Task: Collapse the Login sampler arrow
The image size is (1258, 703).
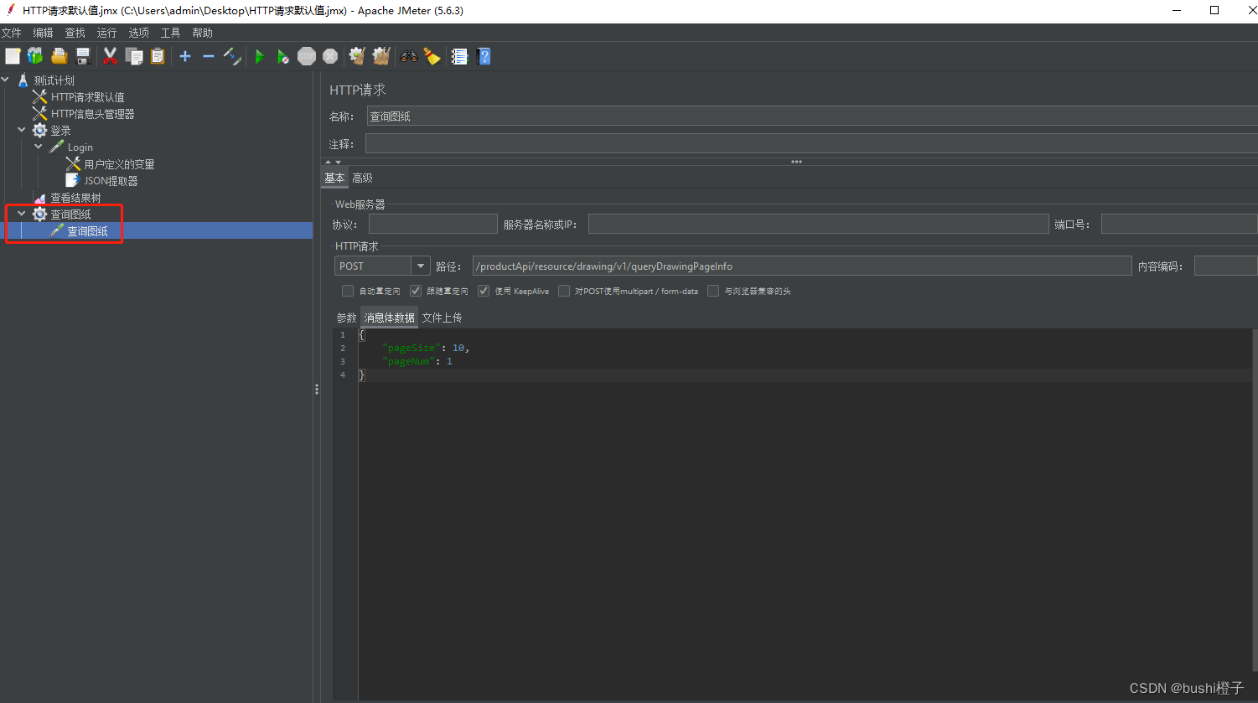Action: click(39, 147)
